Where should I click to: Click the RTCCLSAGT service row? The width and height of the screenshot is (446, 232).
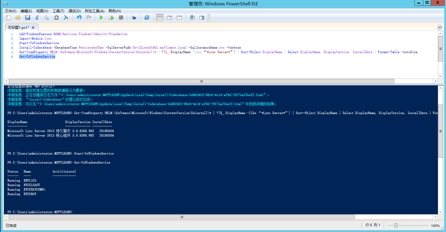click(24, 185)
